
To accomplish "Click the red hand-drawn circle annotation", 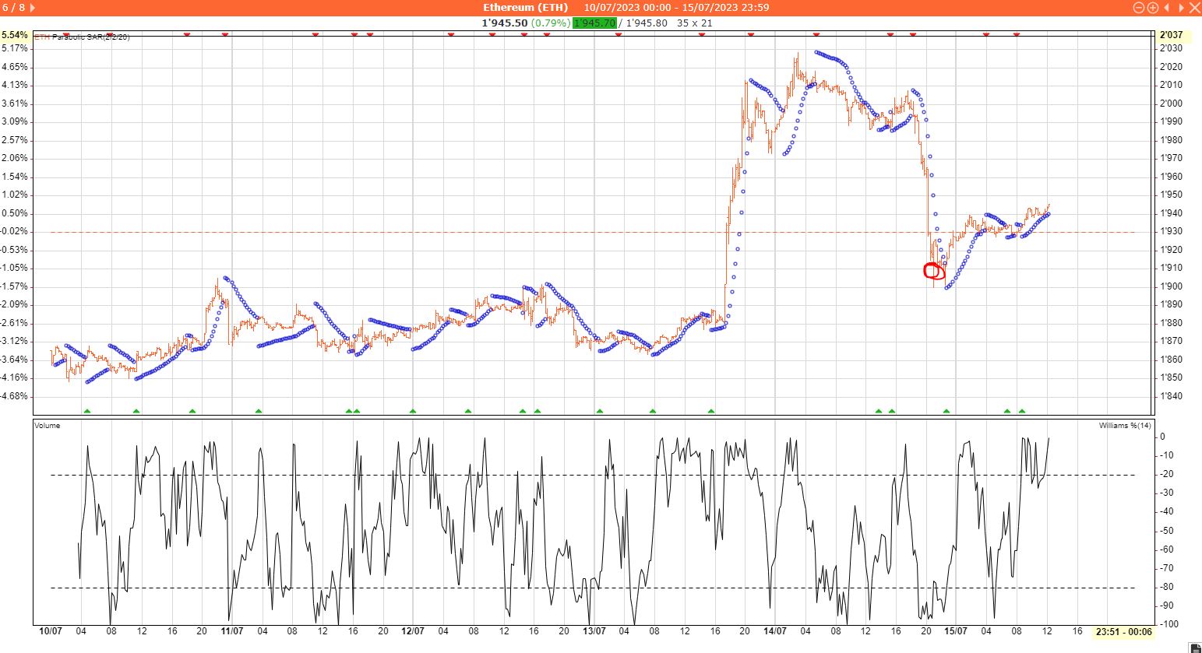I will point(932,271).
